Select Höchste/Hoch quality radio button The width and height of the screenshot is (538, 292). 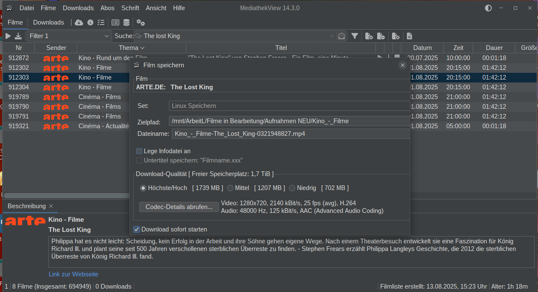143,188
